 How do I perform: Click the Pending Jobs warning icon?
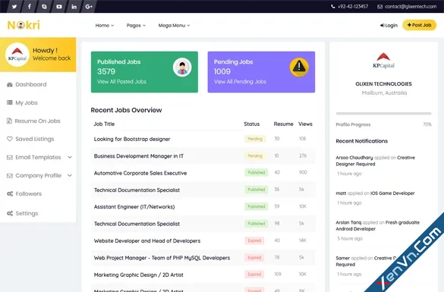pos(299,68)
